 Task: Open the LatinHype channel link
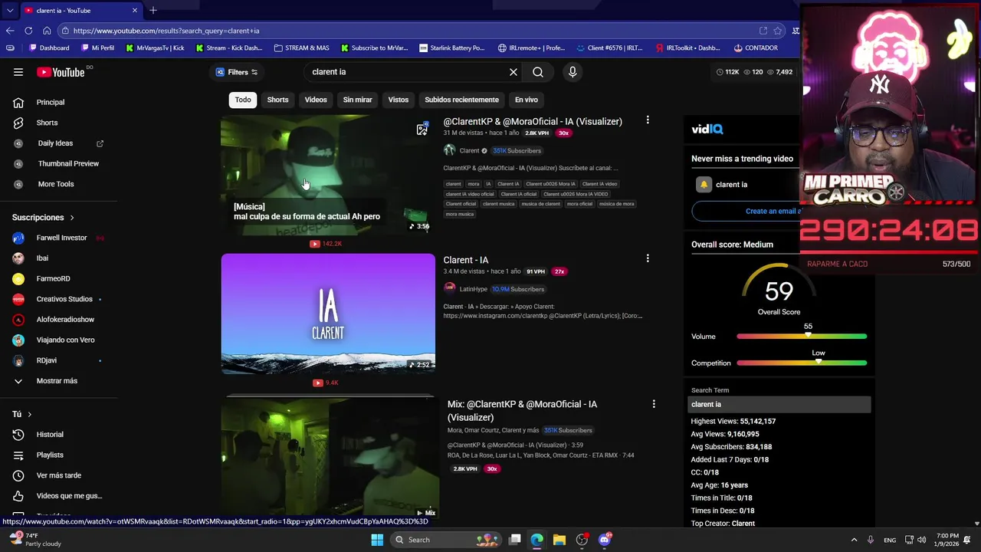tap(473, 289)
